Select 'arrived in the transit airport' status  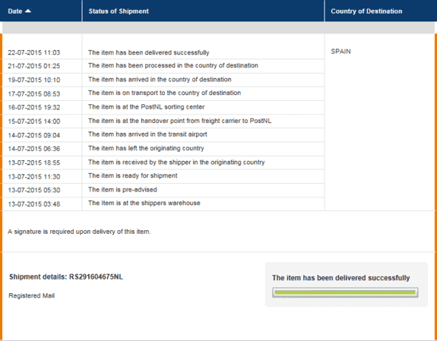coord(147,134)
